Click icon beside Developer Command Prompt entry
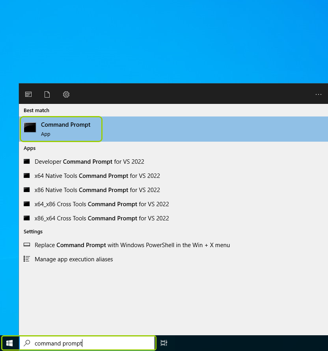Viewport: 328px width, 351px height. [x=27, y=161]
